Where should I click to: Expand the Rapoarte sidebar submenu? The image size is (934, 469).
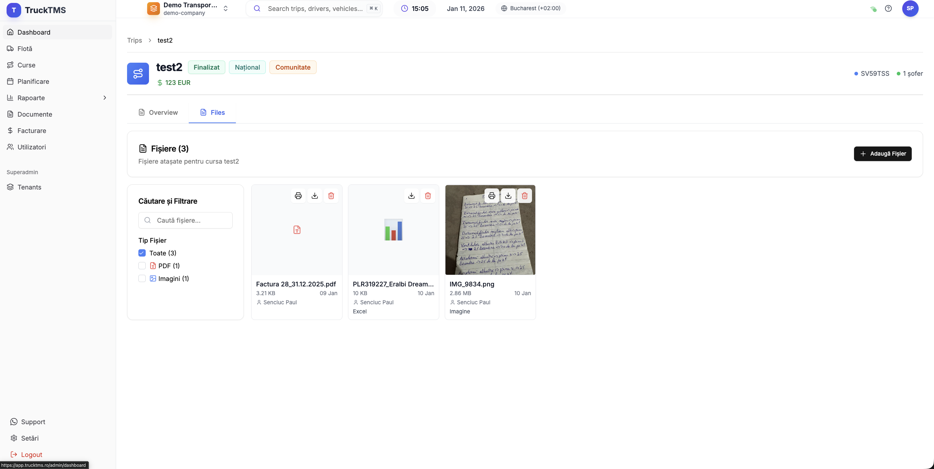[104, 98]
